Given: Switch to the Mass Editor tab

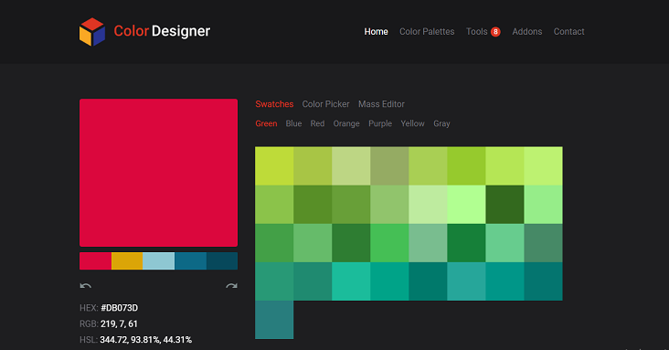Looking at the screenshot, I should pyautogui.click(x=381, y=104).
